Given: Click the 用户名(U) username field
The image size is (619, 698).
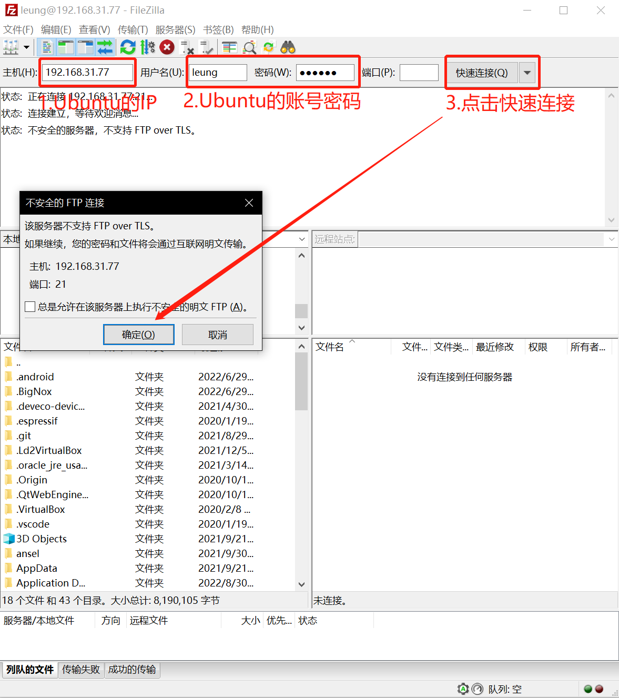Looking at the screenshot, I should pos(218,72).
